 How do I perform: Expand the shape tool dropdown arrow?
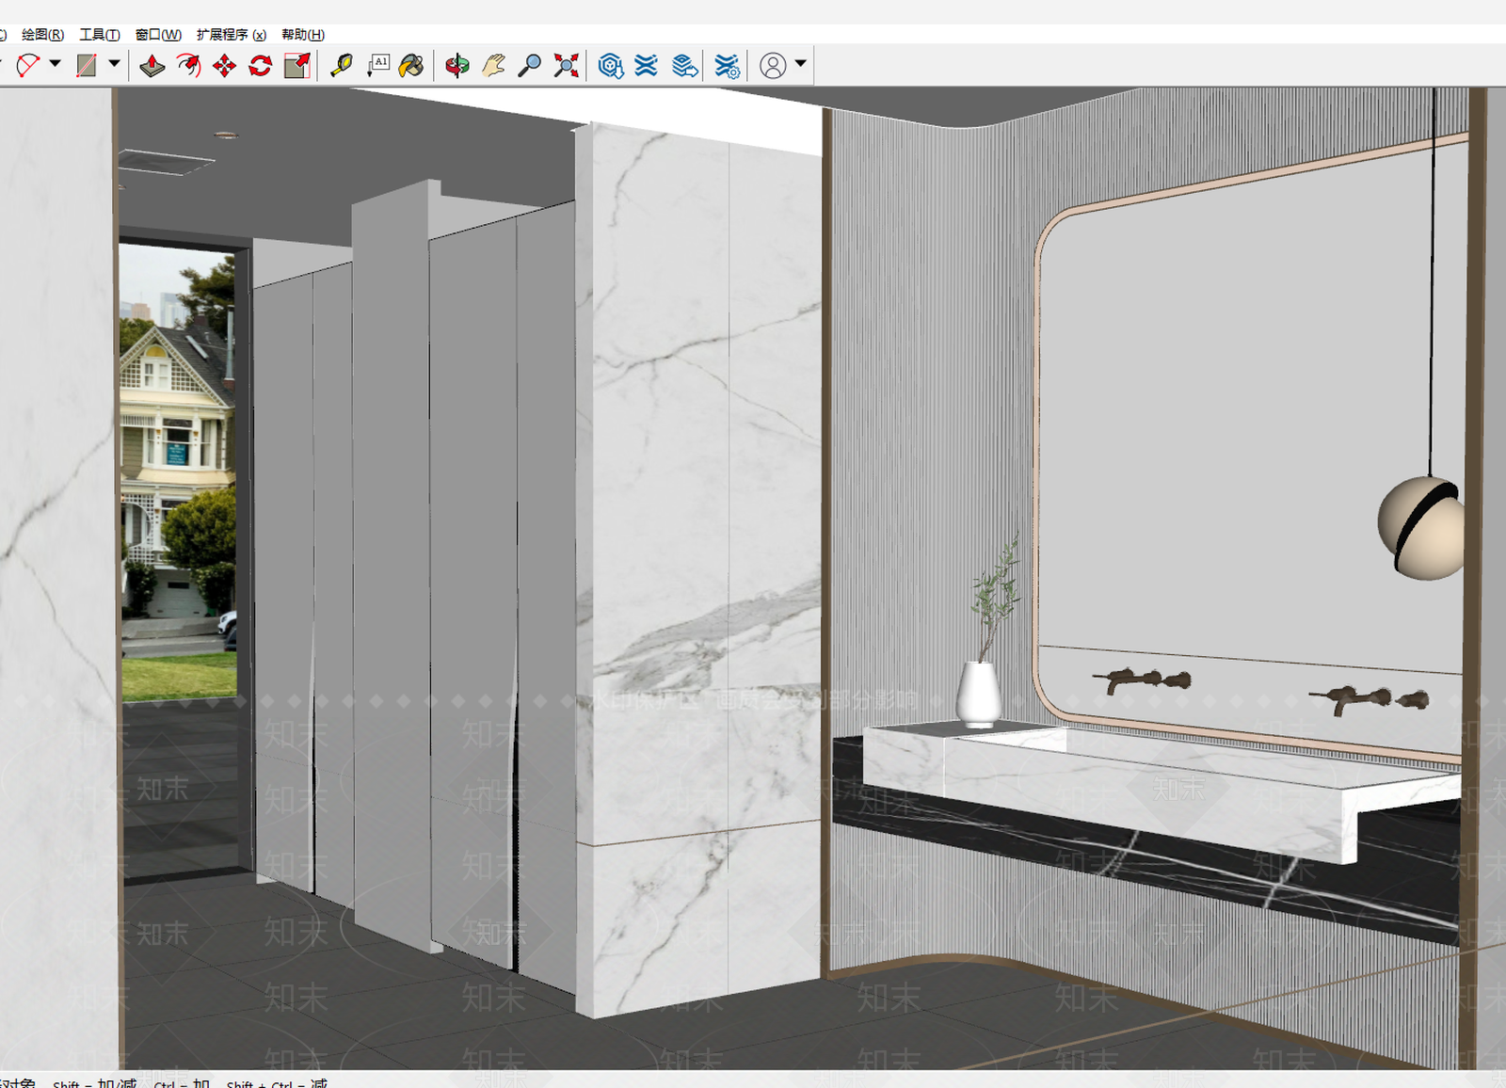point(114,64)
